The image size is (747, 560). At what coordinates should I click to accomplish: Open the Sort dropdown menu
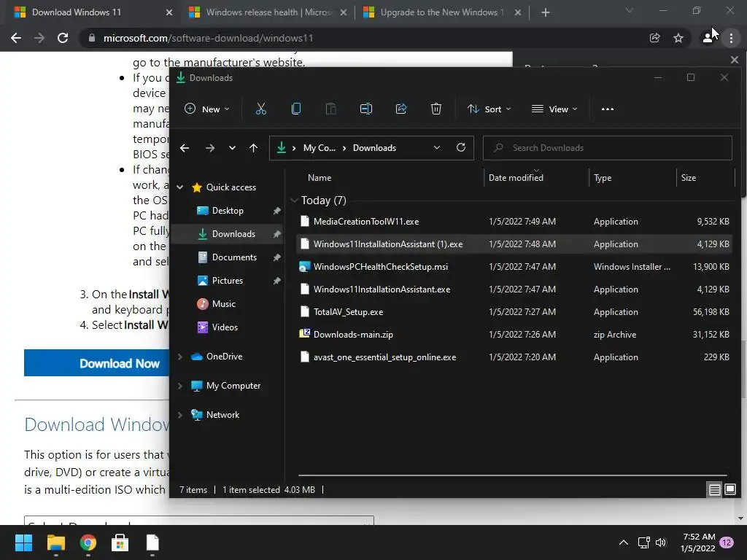489,109
